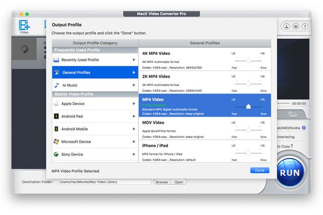Click the Destination Folder path field
This screenshot has width=323, height=215.
pos(105,182)
